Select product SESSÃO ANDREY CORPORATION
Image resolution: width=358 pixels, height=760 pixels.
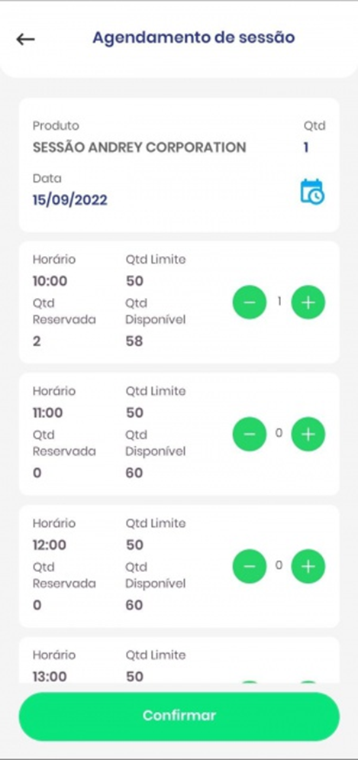tap(139, 147)
